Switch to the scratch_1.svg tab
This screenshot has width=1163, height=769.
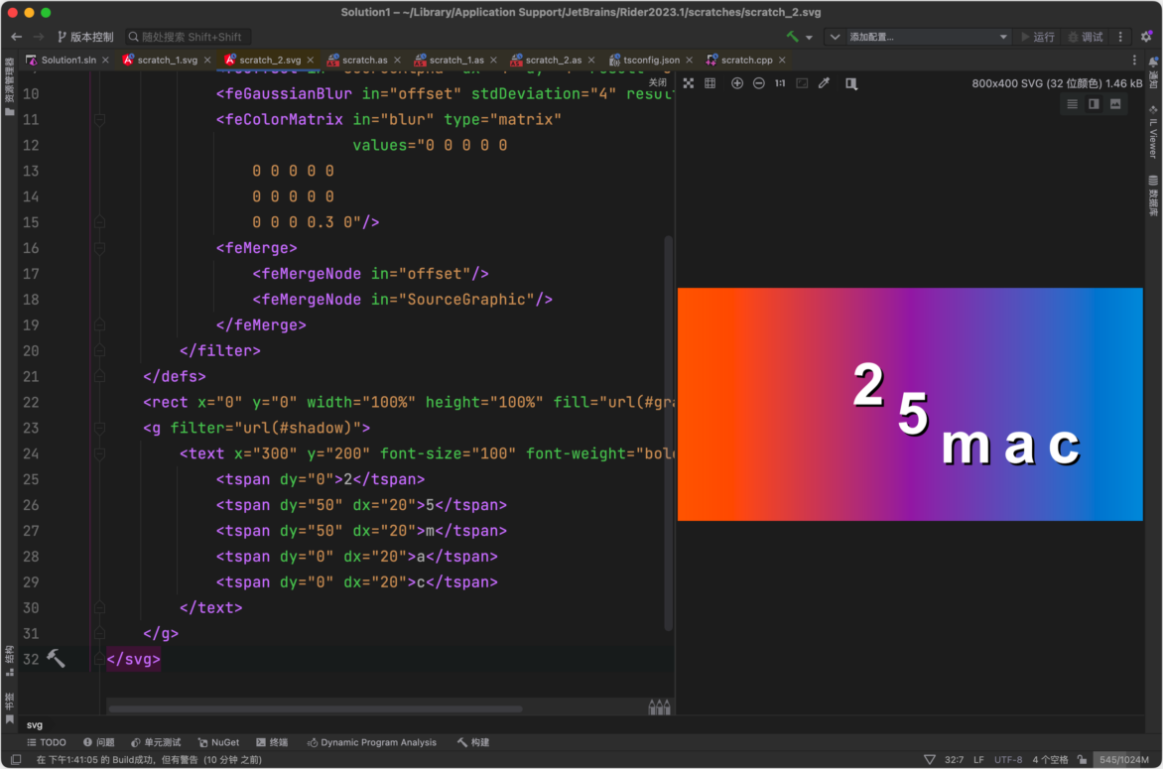[166, 60]
